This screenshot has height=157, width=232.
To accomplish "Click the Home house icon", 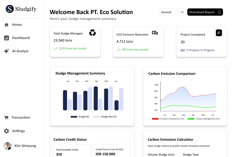I will coord(6,25).
